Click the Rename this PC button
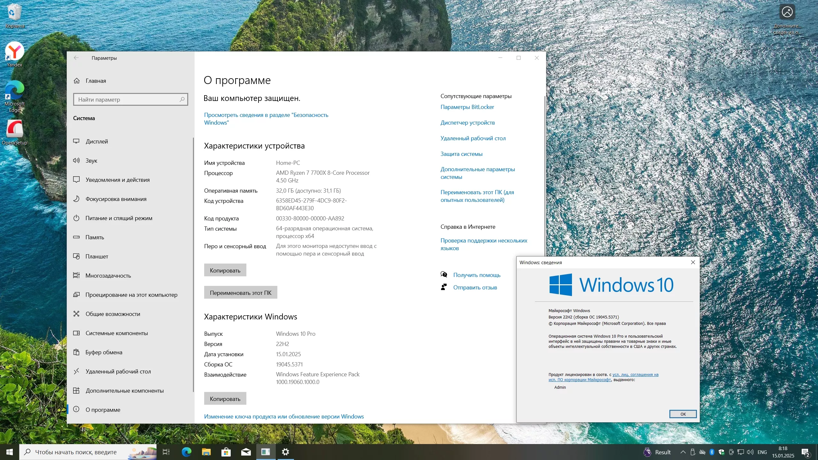 coord(240,293)
